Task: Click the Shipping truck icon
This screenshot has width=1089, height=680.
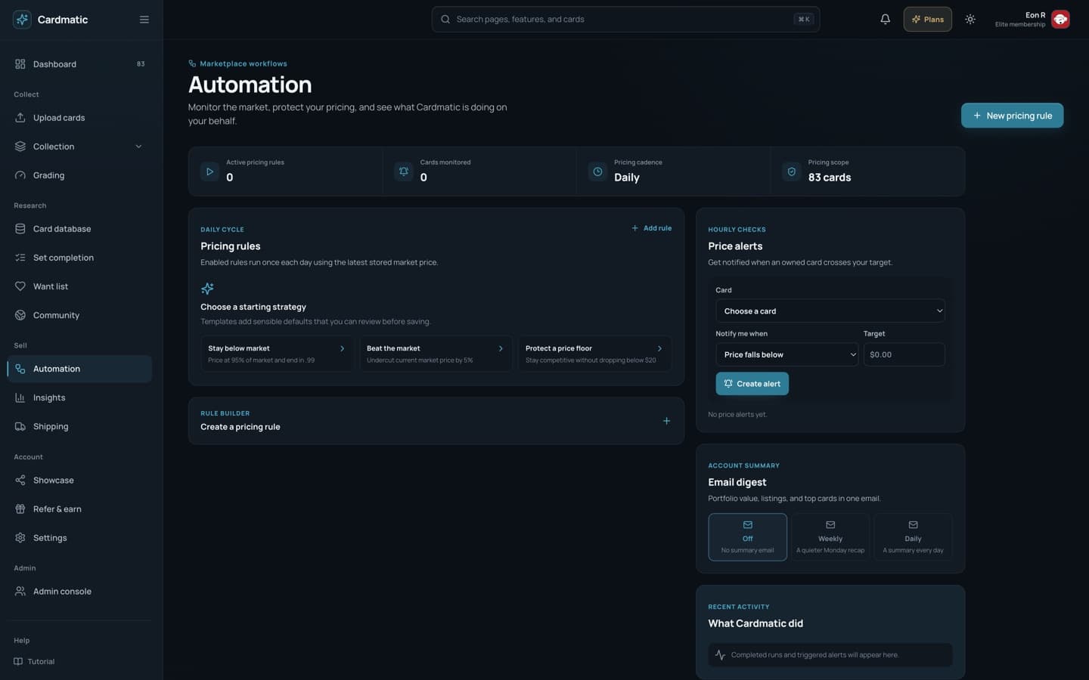Action: [20, 426]
